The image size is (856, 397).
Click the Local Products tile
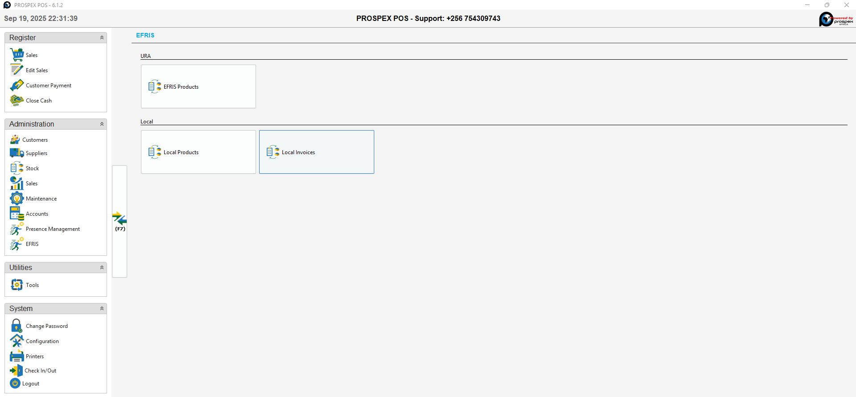click(198, 152)
